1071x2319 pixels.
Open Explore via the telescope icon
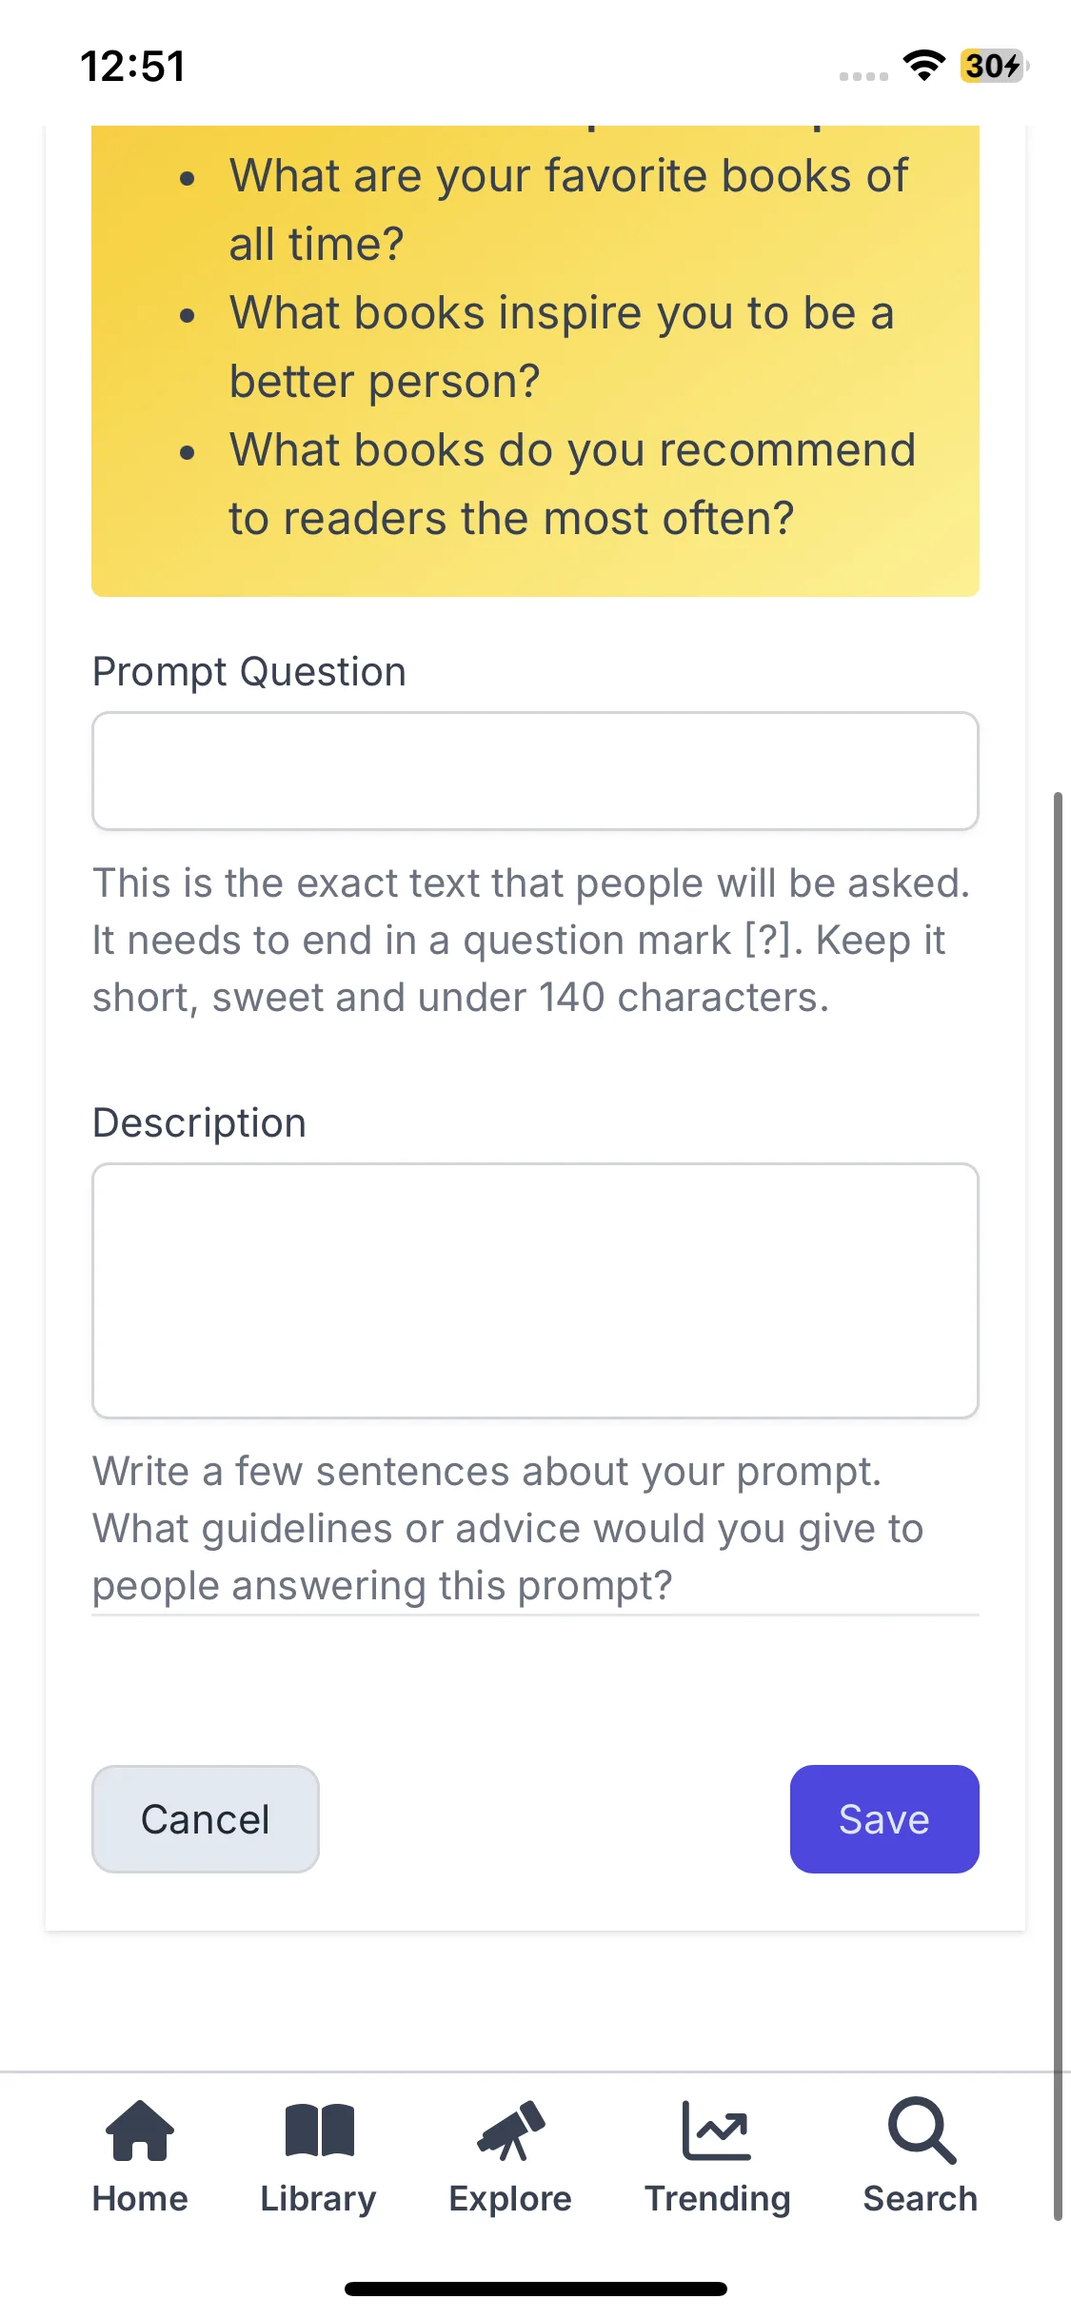click(x=511, y=2131)
